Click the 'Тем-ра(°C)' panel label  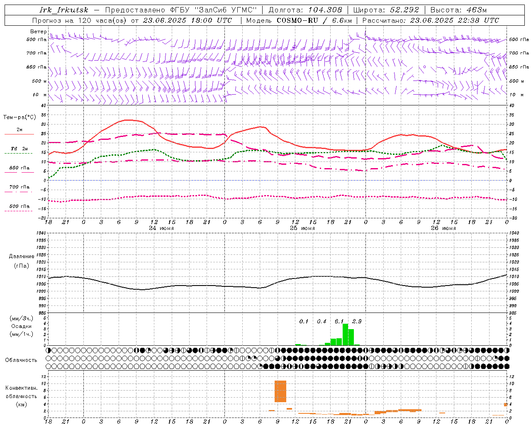tap(19, 117)
